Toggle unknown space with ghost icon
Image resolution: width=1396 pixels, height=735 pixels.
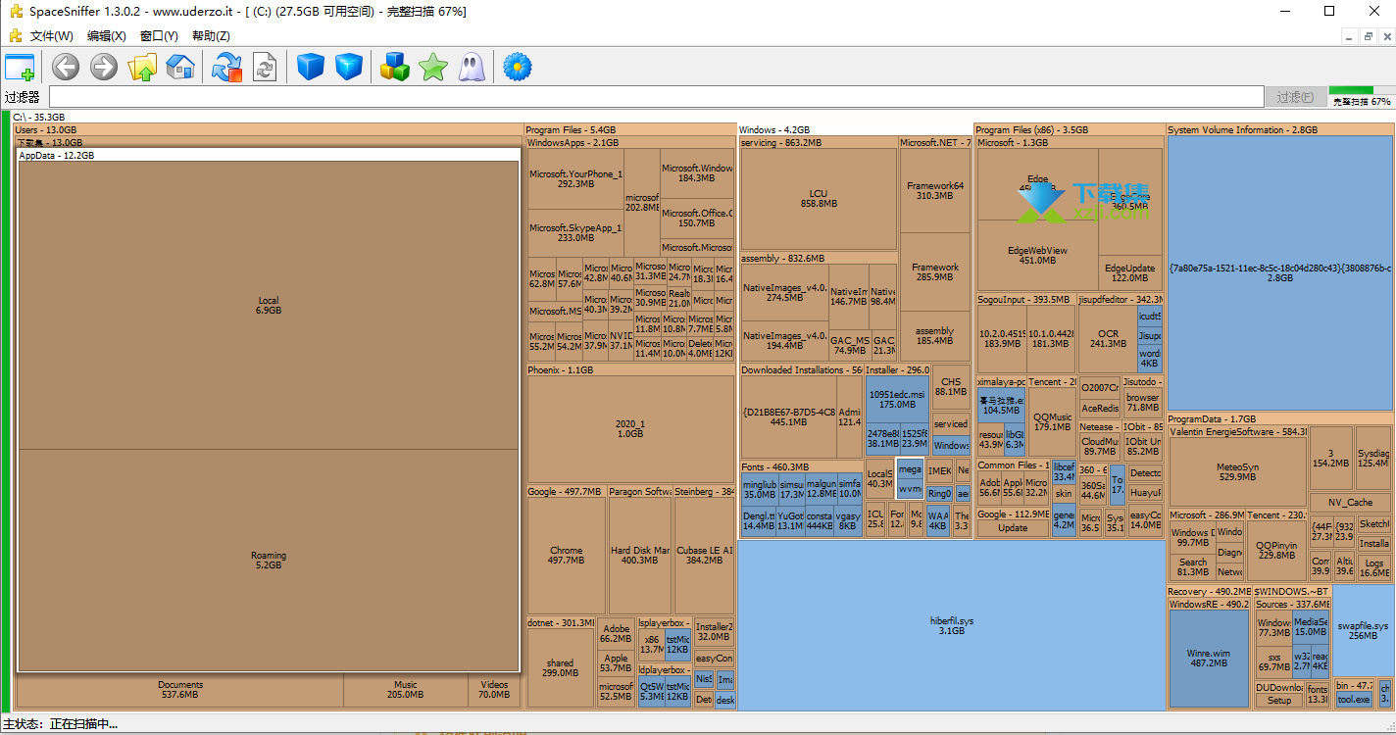tap(472, 67)
